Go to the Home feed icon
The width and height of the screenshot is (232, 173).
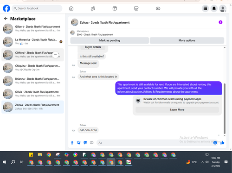(x=71, y=8)
